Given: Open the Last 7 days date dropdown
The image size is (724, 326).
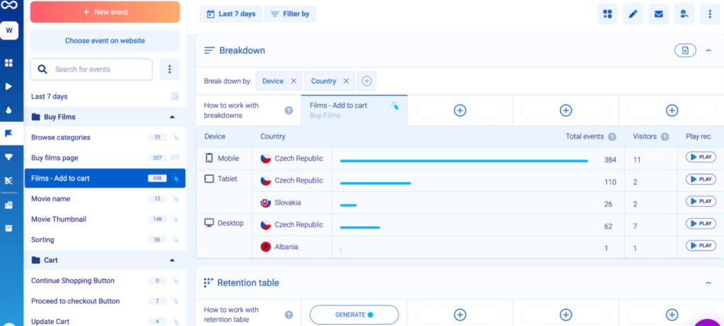Looking at the screenshot, I should pyautogui.click(x=231, y=14).
